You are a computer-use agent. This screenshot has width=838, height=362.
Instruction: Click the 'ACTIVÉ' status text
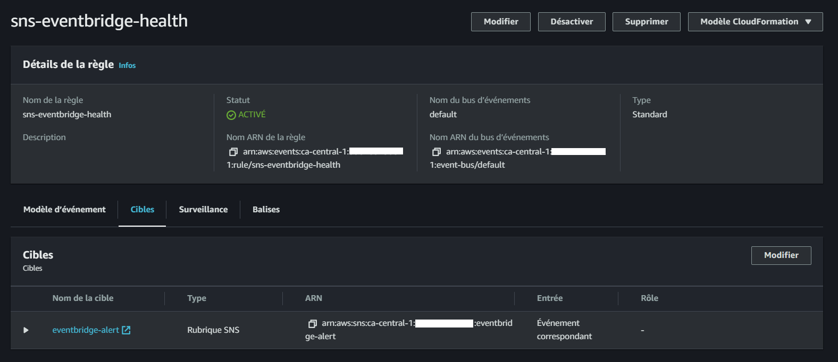pyautogui.click(x=252, y=115)
